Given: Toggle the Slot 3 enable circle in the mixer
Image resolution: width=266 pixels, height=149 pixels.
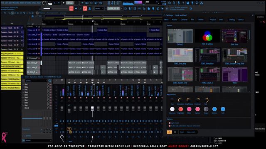Looking at the screenshot, I should click(48, 90).
